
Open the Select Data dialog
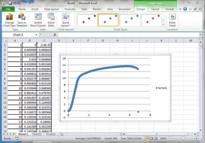coord(51,20)
